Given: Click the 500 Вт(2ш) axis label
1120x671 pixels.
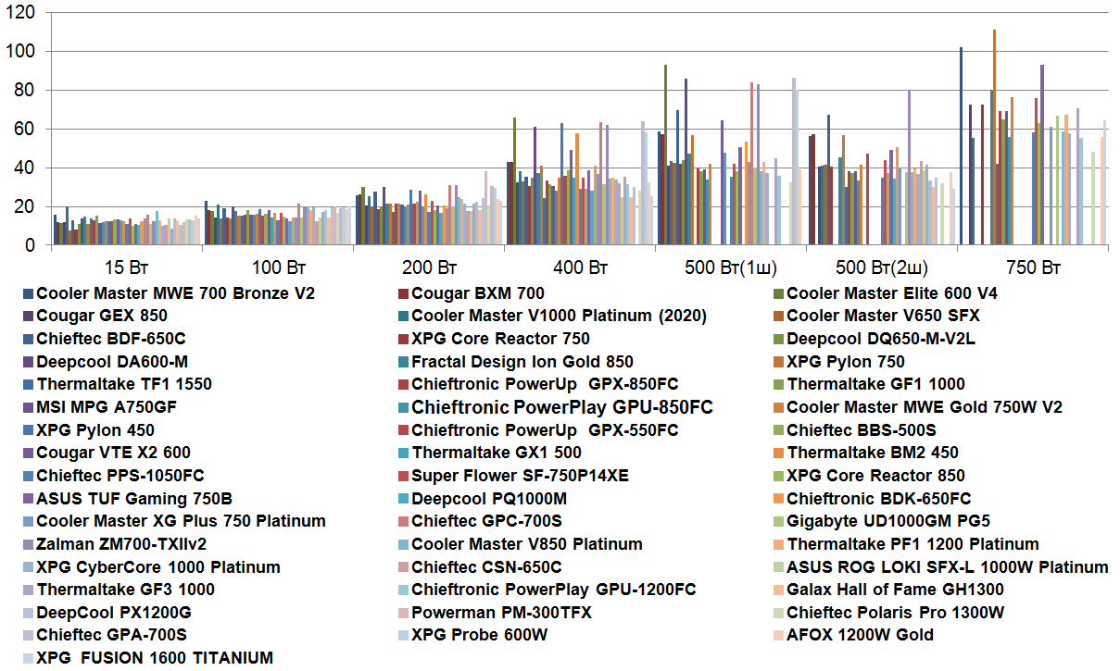Looking at the screenshot, I should [x=882, y=267].
